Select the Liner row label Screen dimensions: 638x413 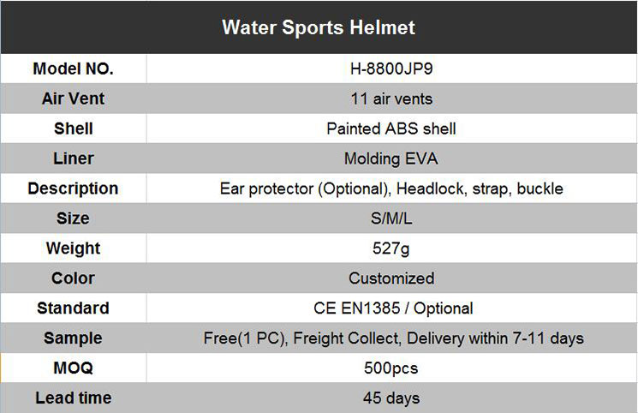[x=74, y=159]
